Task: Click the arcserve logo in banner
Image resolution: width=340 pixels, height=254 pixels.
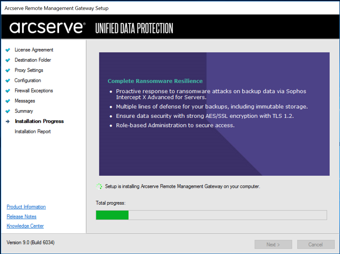Action: (47, 28)
